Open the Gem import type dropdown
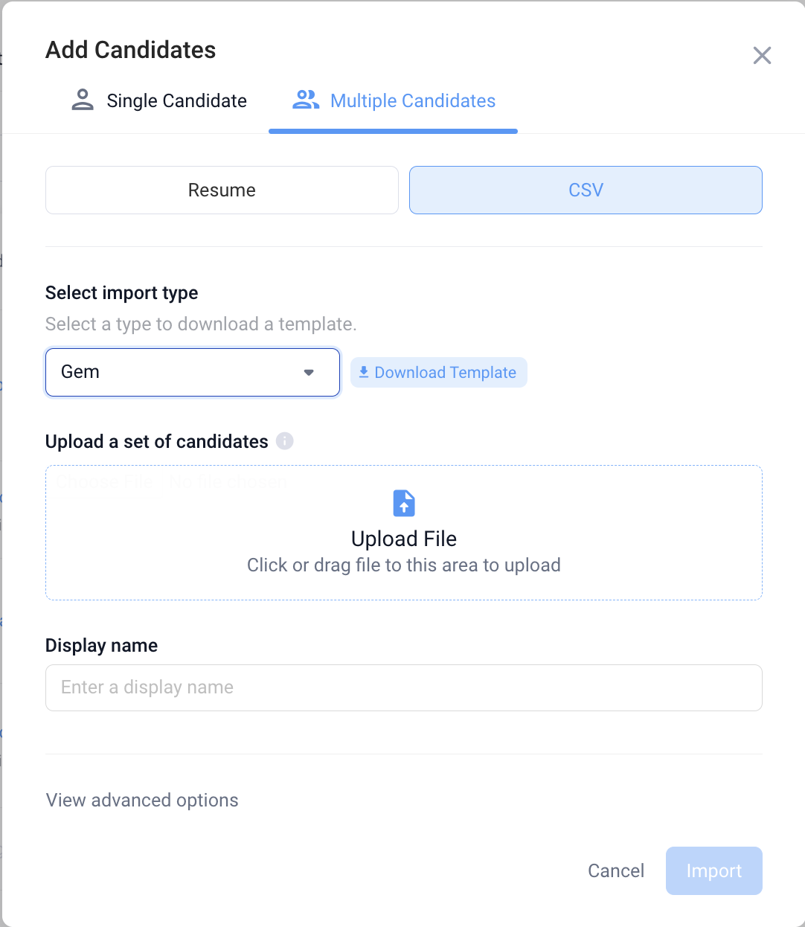The width and height of the screenshot is (805, 927). [192, 372]
